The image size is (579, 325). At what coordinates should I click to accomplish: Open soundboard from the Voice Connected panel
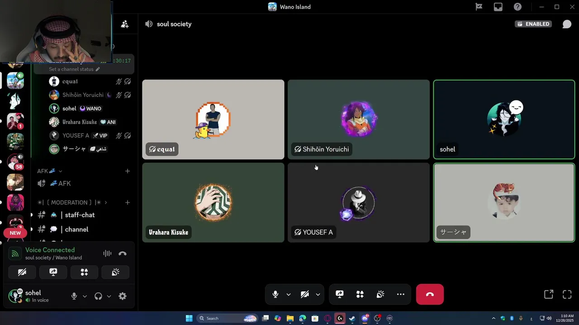click(x=115, y=272)
